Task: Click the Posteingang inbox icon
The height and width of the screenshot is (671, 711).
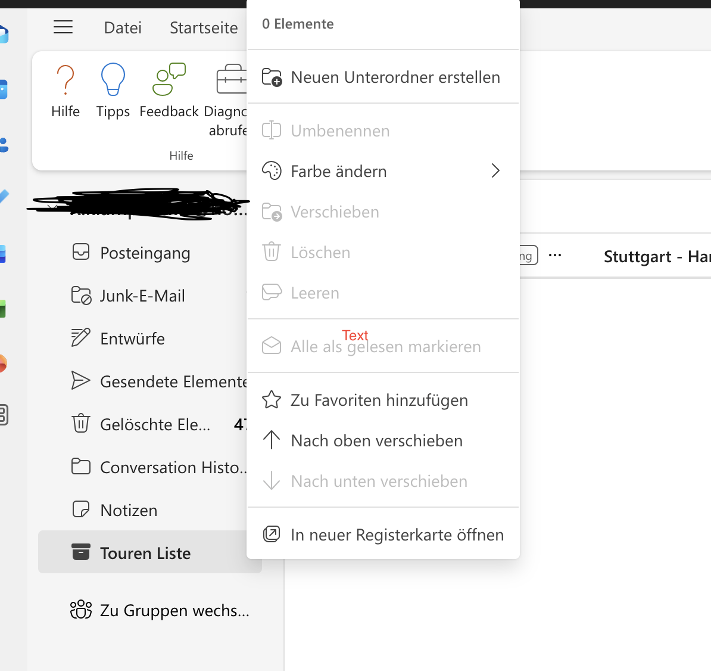Action: (81, 252)
